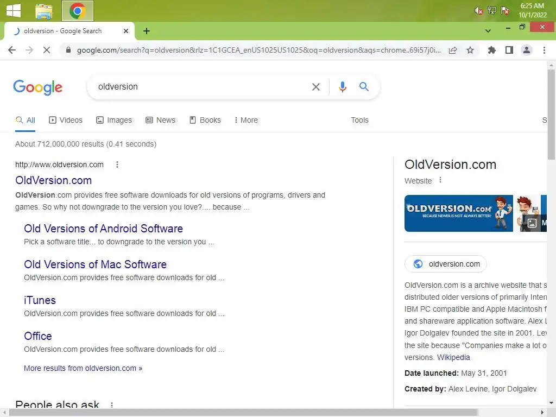Click the scroll left arrow
Viewport: 556px width, 417px height.
(4, 413)
